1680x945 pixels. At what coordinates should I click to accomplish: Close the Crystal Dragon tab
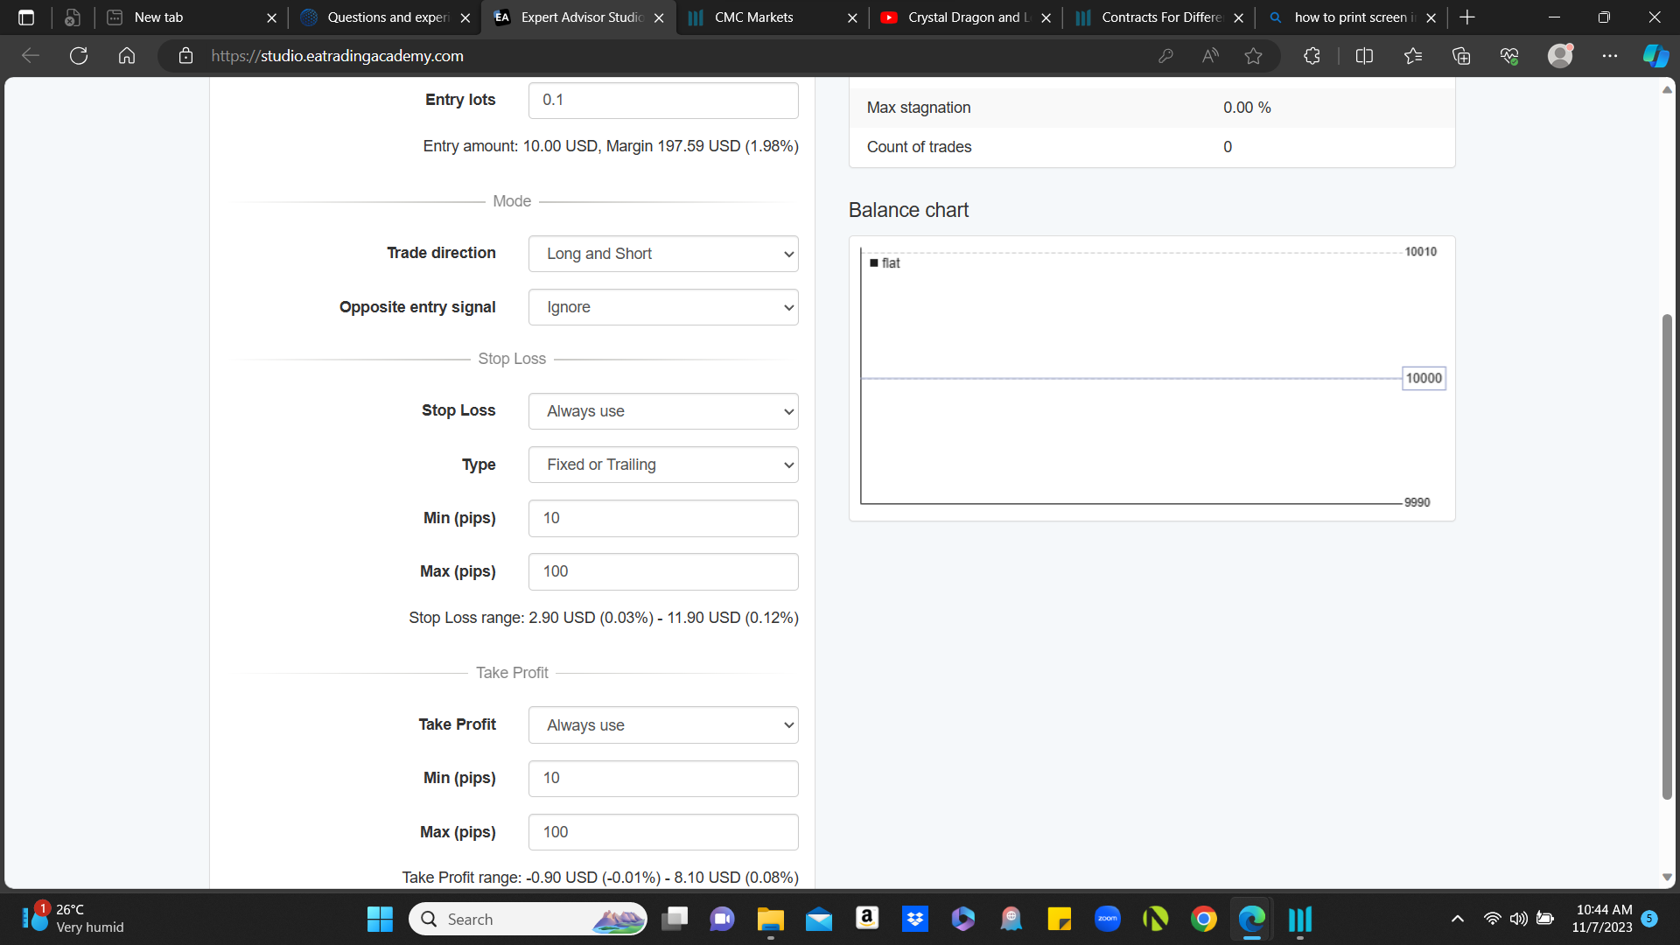(1046, 17)
